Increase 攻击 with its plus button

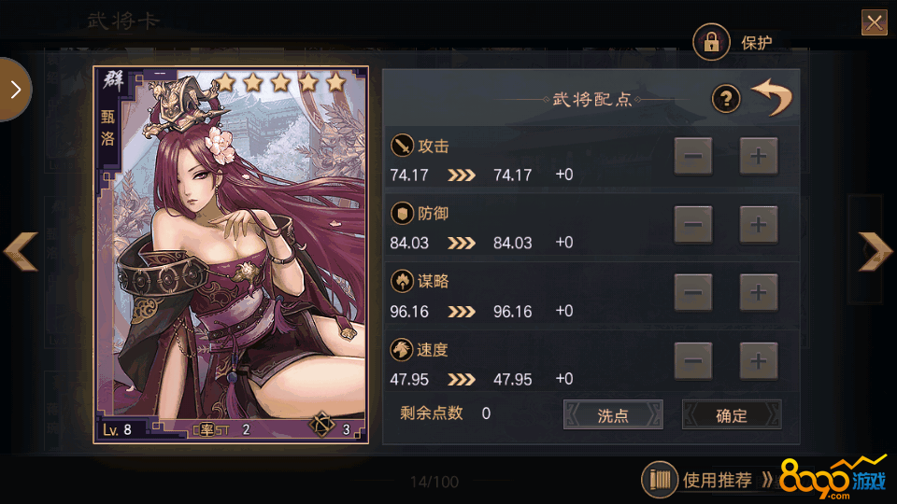tap(759, 156)
